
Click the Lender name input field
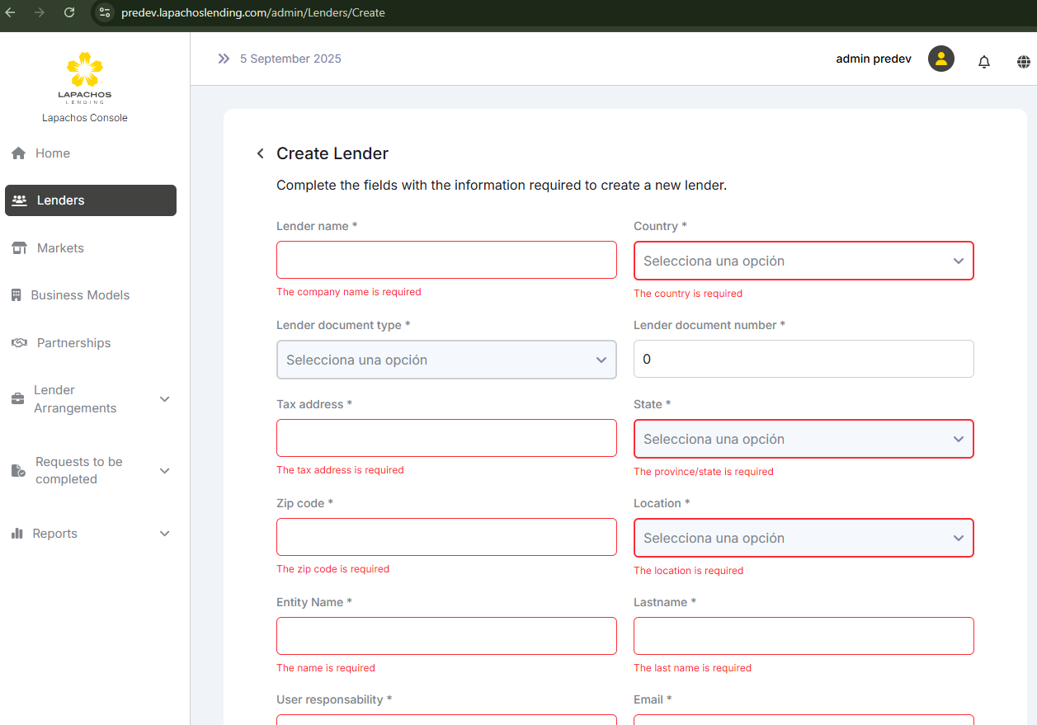pos(446,260)
